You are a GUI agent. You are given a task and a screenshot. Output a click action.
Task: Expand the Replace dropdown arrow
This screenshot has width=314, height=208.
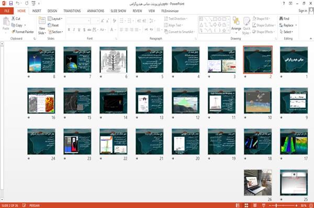coord(296,26)
